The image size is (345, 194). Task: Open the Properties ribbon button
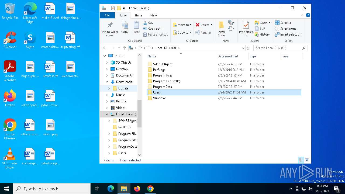[x=246, y=29]
